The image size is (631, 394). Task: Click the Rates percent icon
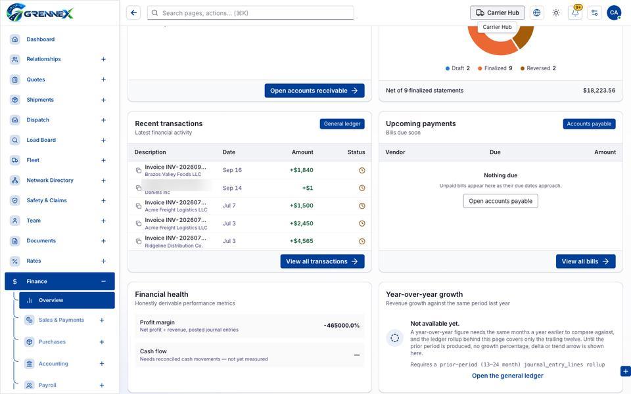15,261
